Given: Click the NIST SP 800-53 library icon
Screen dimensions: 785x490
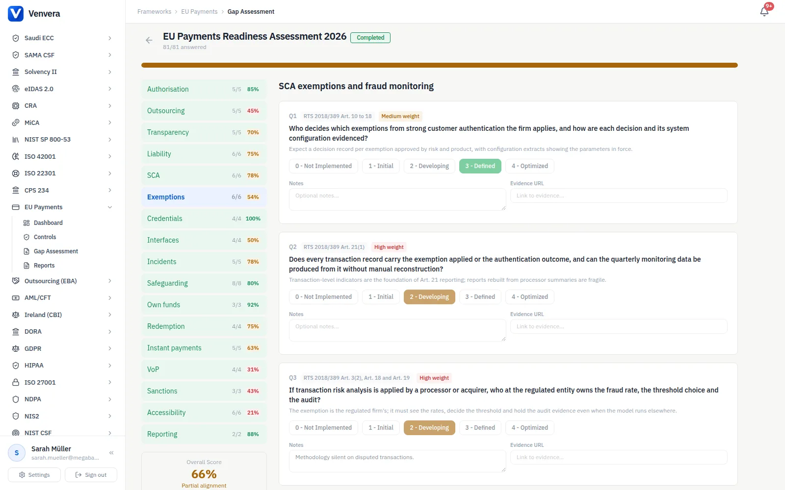Looking at the screenshot, I should click(16, 140).
